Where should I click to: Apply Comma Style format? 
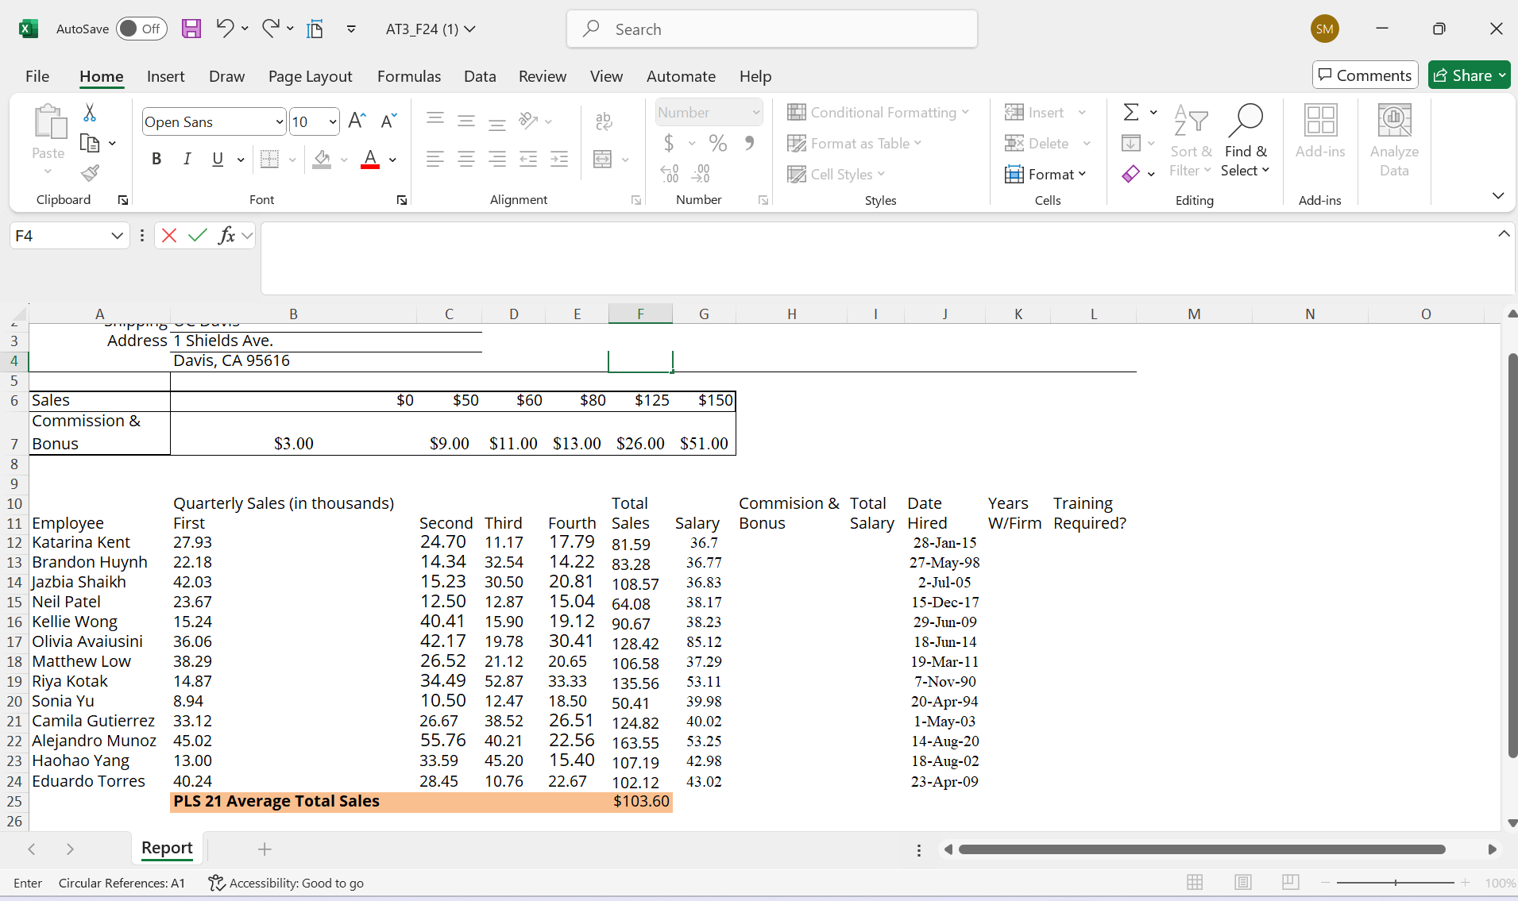[x=749, y=143]
